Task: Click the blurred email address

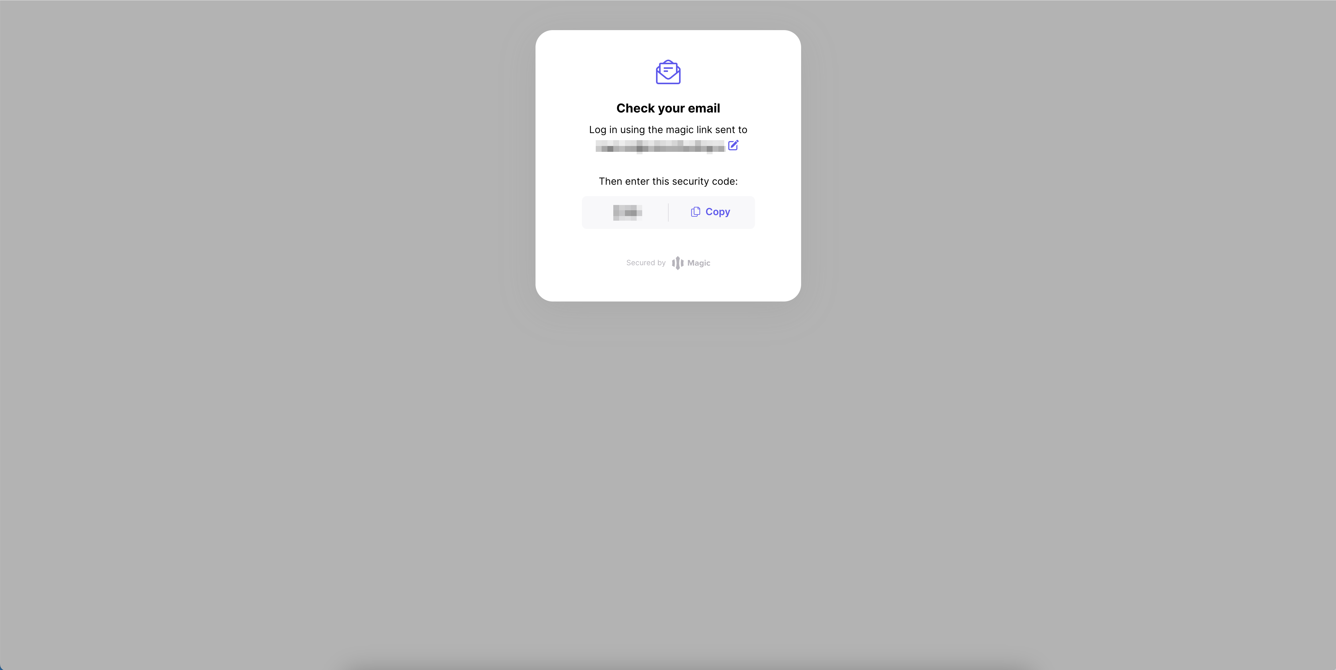Action: (x=660, y=146)
